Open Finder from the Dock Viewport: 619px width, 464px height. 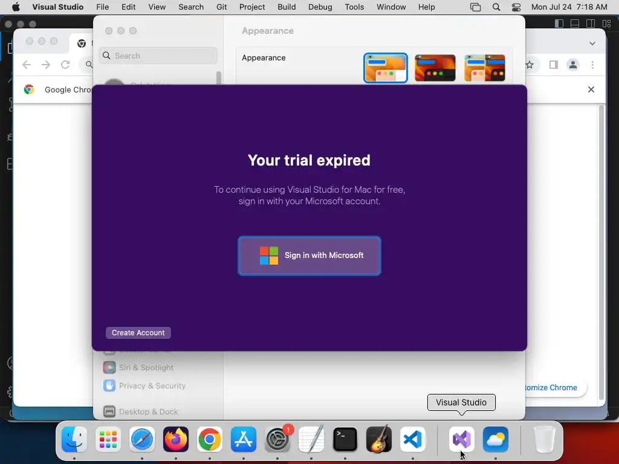tap(74, 439)
